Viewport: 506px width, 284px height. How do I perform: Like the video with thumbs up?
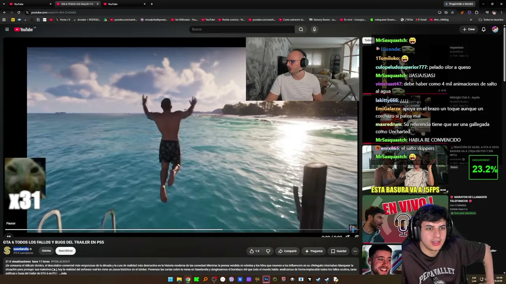coord(255,251)
